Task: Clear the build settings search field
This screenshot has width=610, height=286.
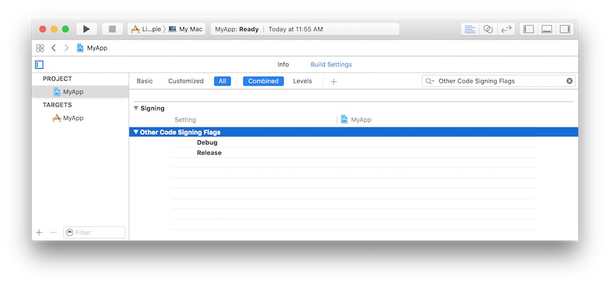Action: 569,81
